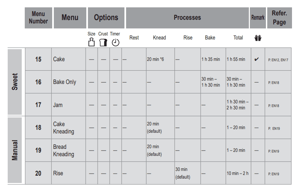294x188 pixels.
Task: Click the timer clock icon
Action: pyautogui.click(x=115, y=42)
